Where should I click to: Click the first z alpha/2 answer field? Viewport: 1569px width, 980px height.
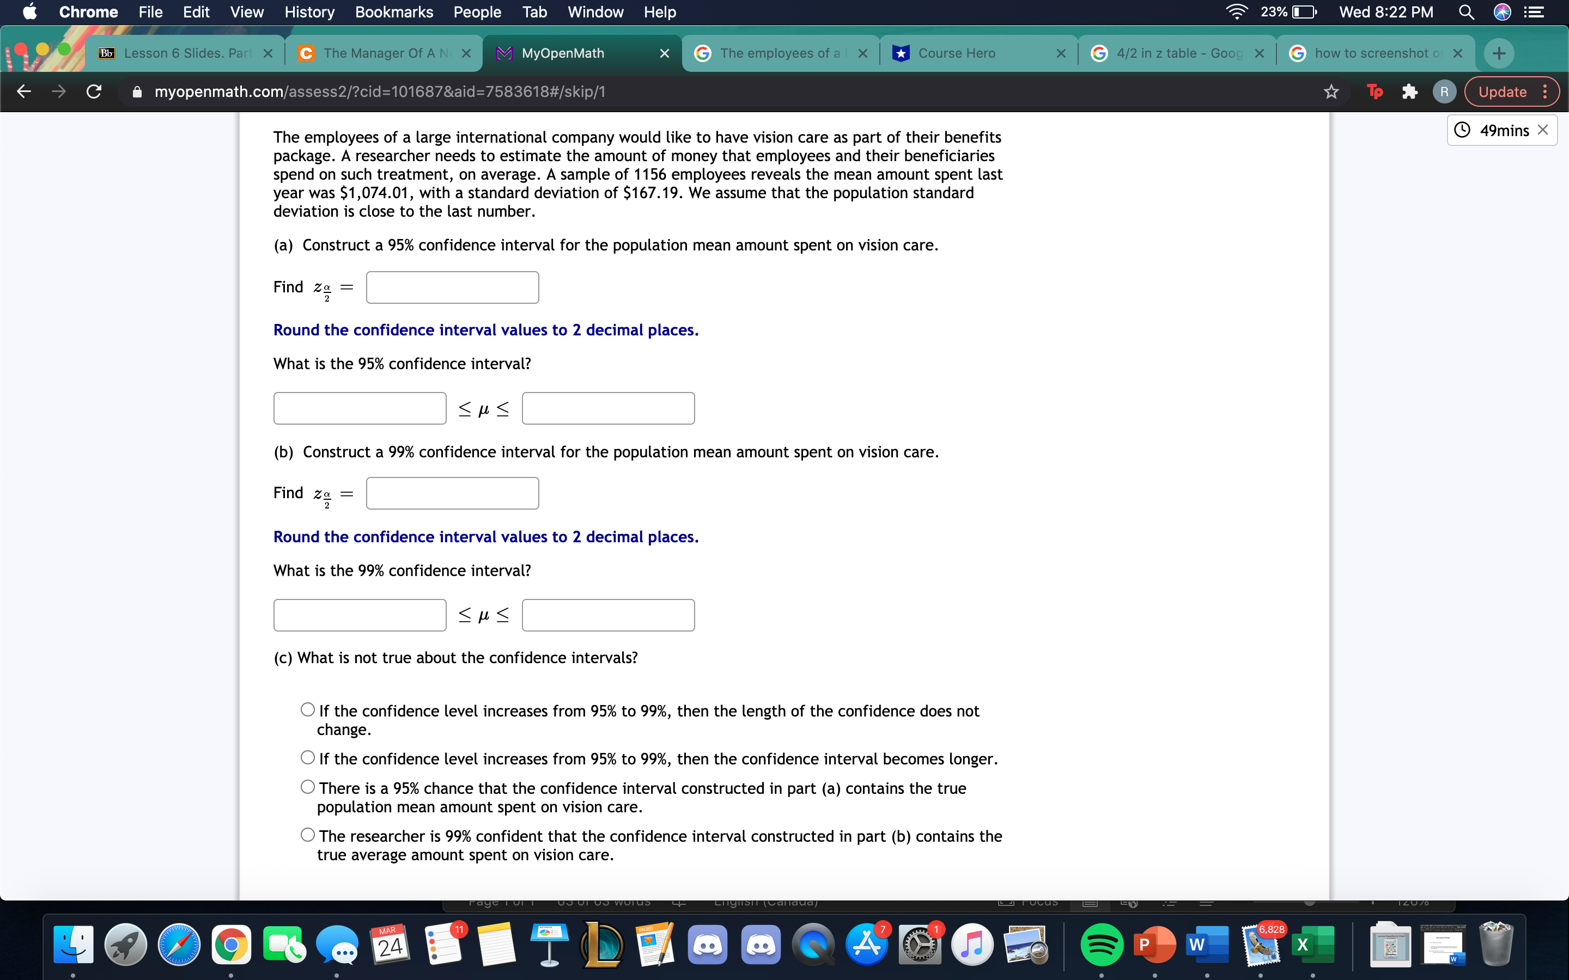(x=452, y=286)
